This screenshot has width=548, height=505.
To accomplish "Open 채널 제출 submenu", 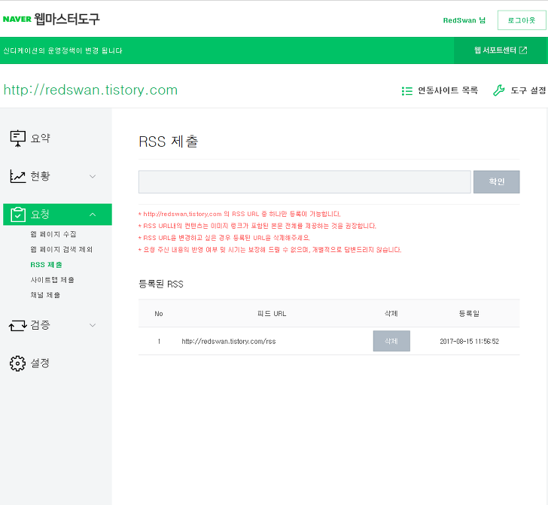I will click(x=45, y=294).
